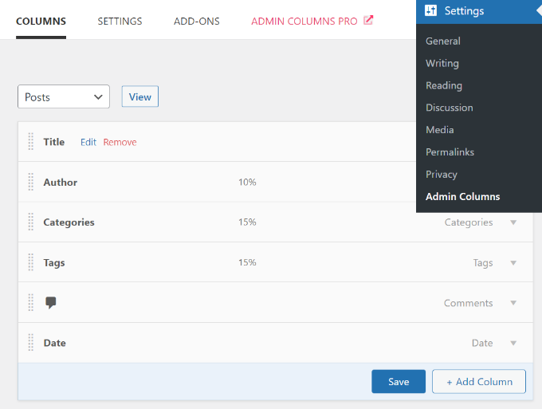Expand the Date column settings arrow

tap(513, 343)
